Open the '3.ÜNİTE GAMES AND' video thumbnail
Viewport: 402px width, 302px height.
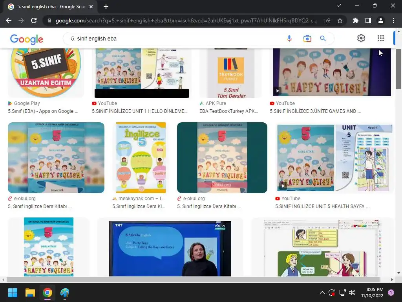tap(332, 72)
